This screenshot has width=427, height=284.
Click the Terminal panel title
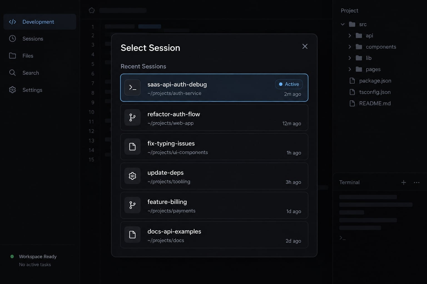tap(349, 182)
